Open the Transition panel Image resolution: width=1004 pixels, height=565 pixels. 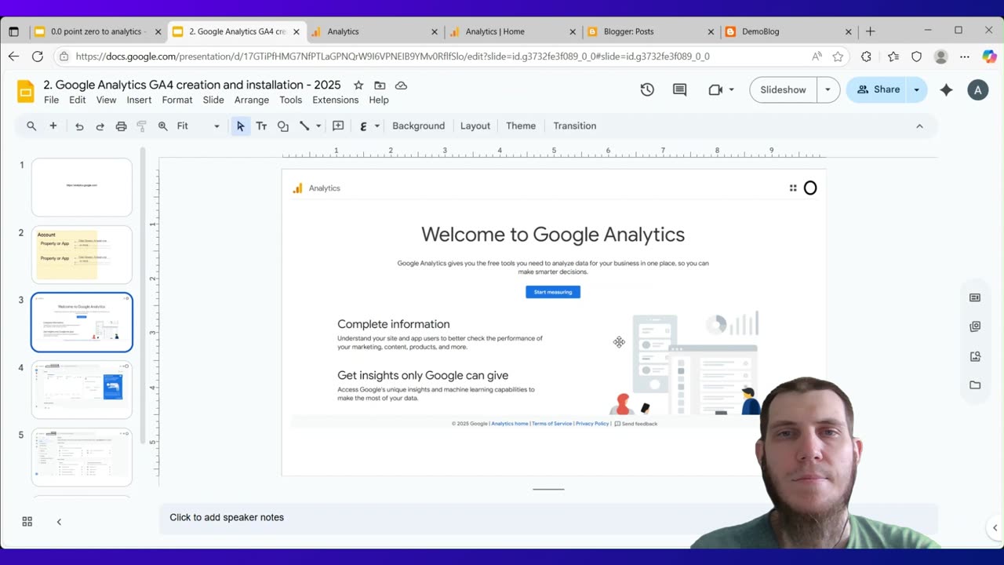pyautogui.click(x=574, y=126)
